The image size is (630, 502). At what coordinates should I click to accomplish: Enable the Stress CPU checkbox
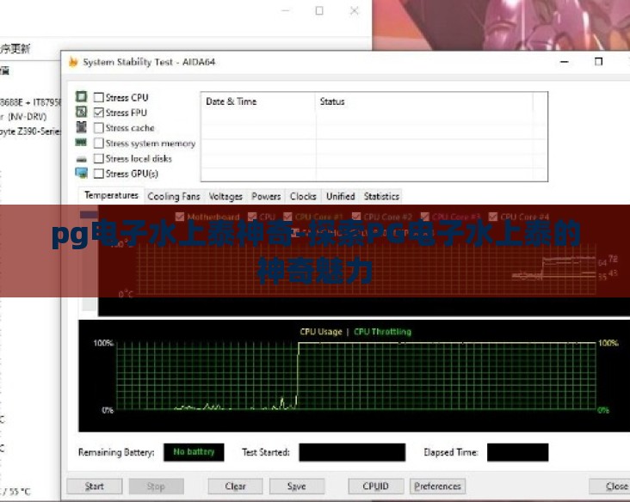pyautogui.click(x=98, y=97)
